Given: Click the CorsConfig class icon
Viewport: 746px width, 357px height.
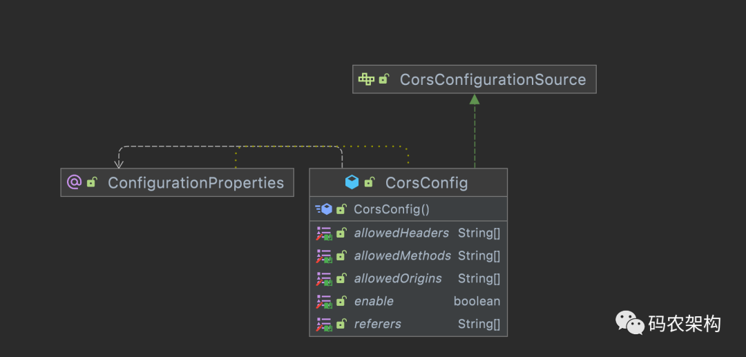Looking at the screenshot, I should [352, 182].
